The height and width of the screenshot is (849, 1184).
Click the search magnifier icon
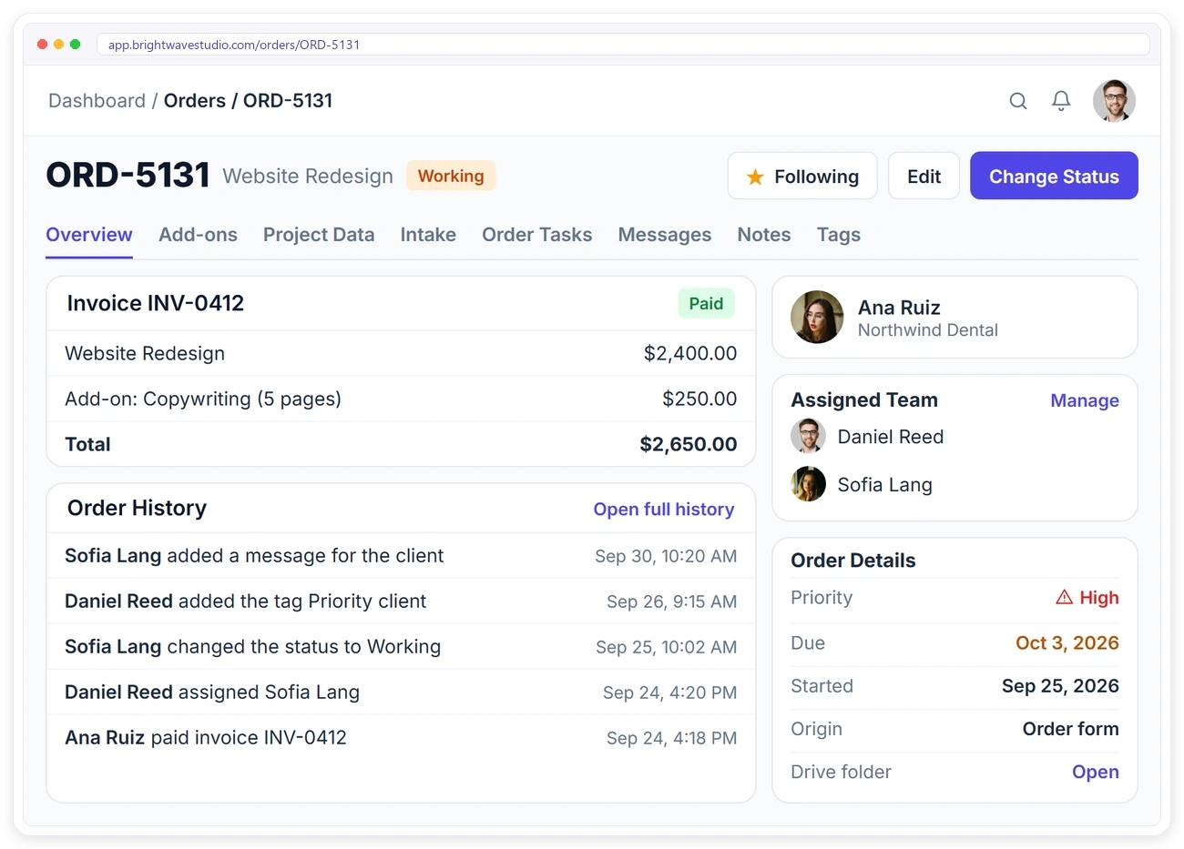click(x=1018, y=101)
